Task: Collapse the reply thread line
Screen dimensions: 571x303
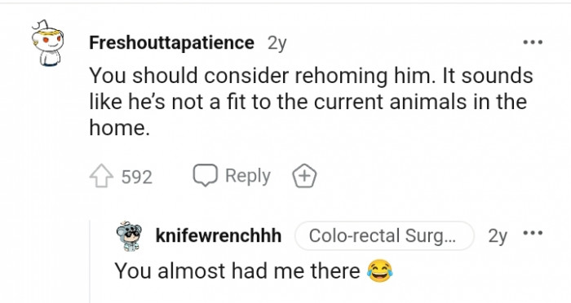Action: [90, 261]
